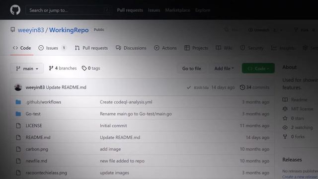Image resolution: width=318 pixels, height=179 pixels.
Task: Select the Issues repository tab
Action: click(x=52, y=48)
